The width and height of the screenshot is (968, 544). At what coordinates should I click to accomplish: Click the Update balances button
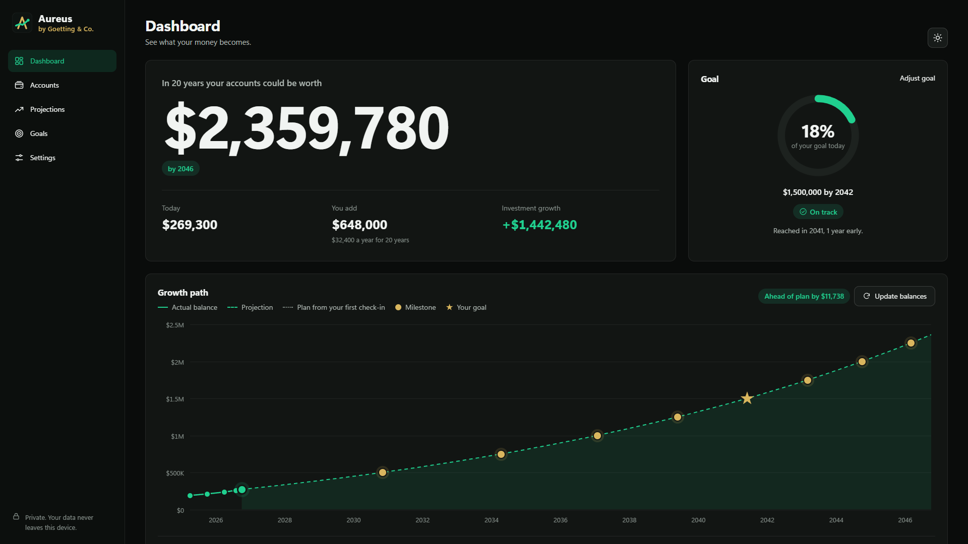894,296
